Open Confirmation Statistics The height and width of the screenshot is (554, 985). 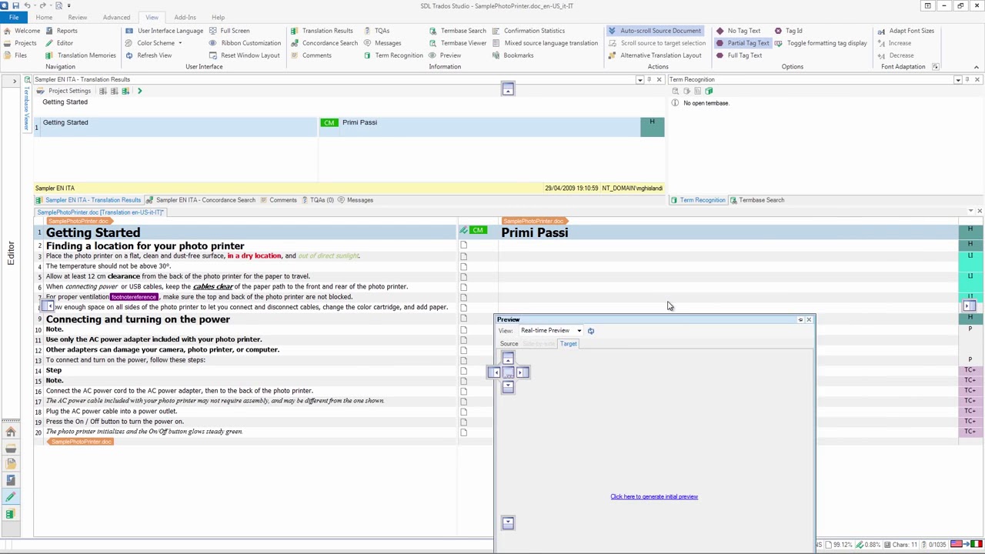click(x=528, y=31)
